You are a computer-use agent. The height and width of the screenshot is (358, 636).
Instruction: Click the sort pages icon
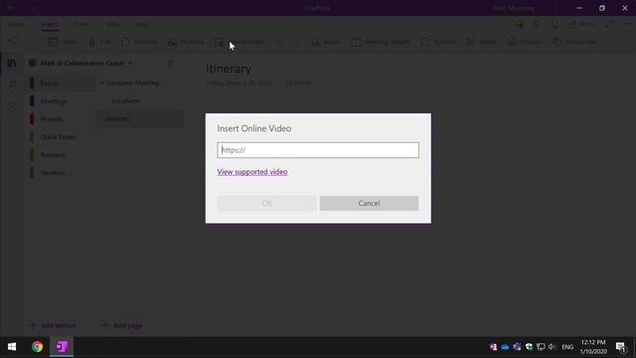(171, 64)
